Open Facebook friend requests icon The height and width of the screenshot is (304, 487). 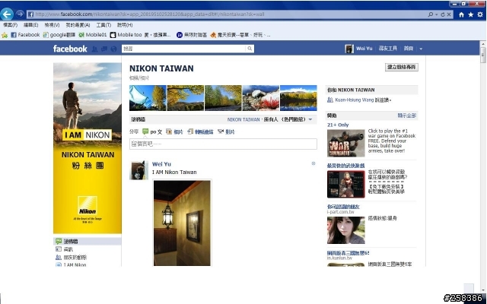94,49
